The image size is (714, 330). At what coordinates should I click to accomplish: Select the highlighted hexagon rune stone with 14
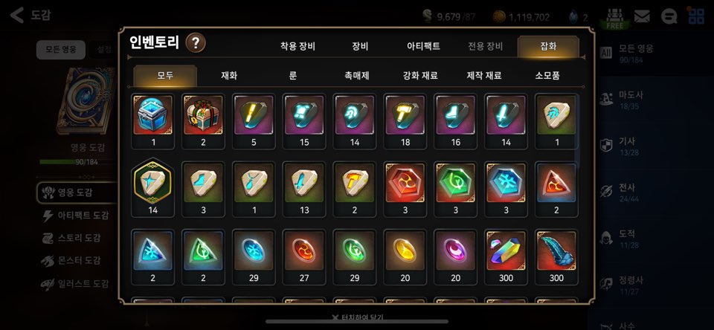pyautogui.click(x=153, y=188)
